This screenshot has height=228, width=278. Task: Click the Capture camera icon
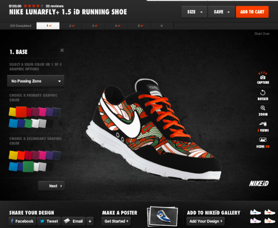(x=263, y=77)
